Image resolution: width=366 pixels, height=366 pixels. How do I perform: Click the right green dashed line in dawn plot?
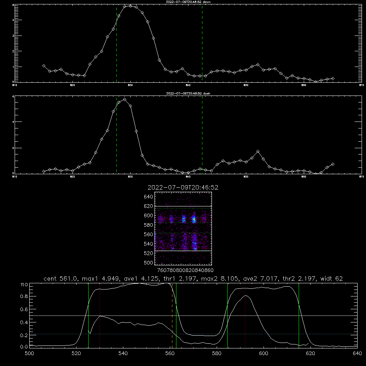click(202, 44)
